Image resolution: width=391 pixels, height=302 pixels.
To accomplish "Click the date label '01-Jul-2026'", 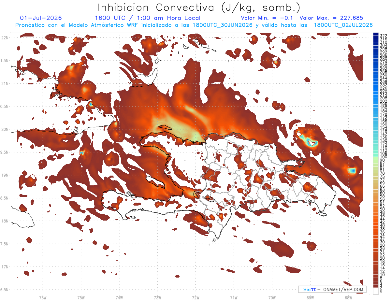I will (x=41, y=18).
